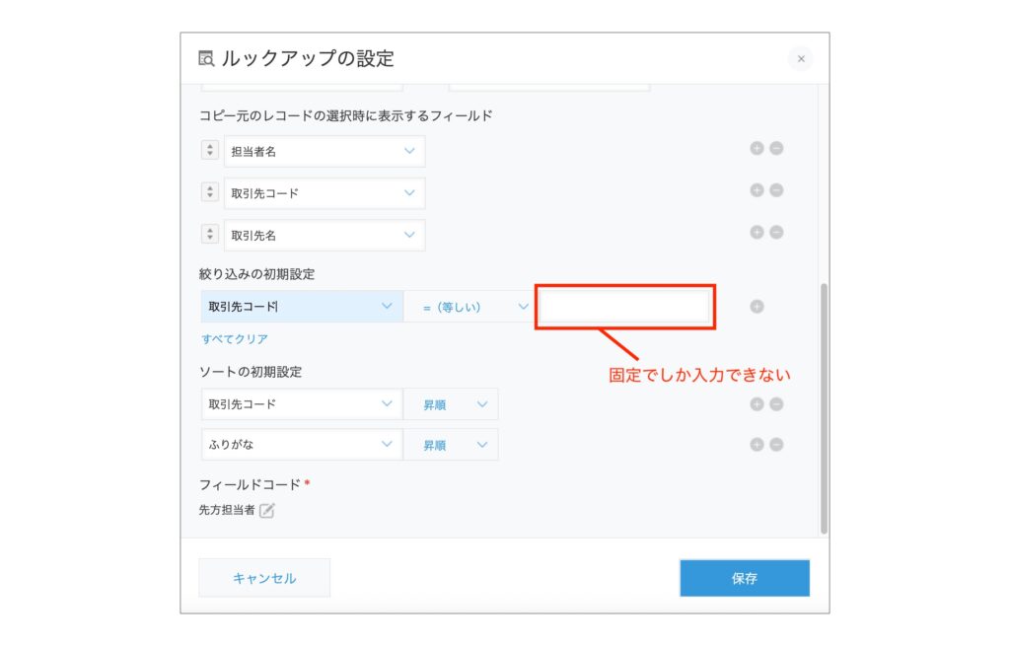This screenshot has width=1010, height=646.
Task: Change 昇順 order for ふりがな sort
Action: coord(451,445)
